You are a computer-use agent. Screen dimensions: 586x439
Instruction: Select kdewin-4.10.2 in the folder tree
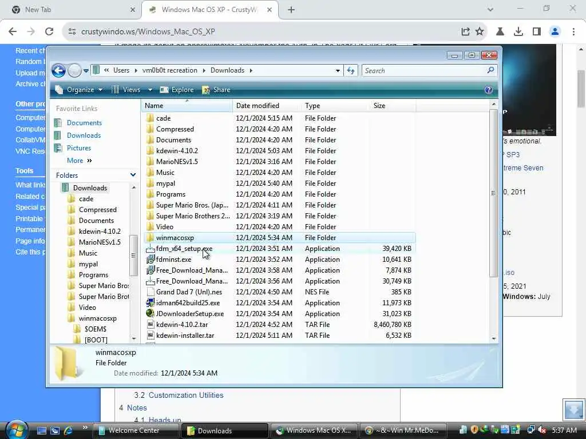click(100, 232)
